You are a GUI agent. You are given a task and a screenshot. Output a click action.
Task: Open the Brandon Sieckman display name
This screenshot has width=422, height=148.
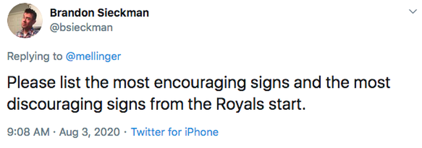(x=99, y=13)
